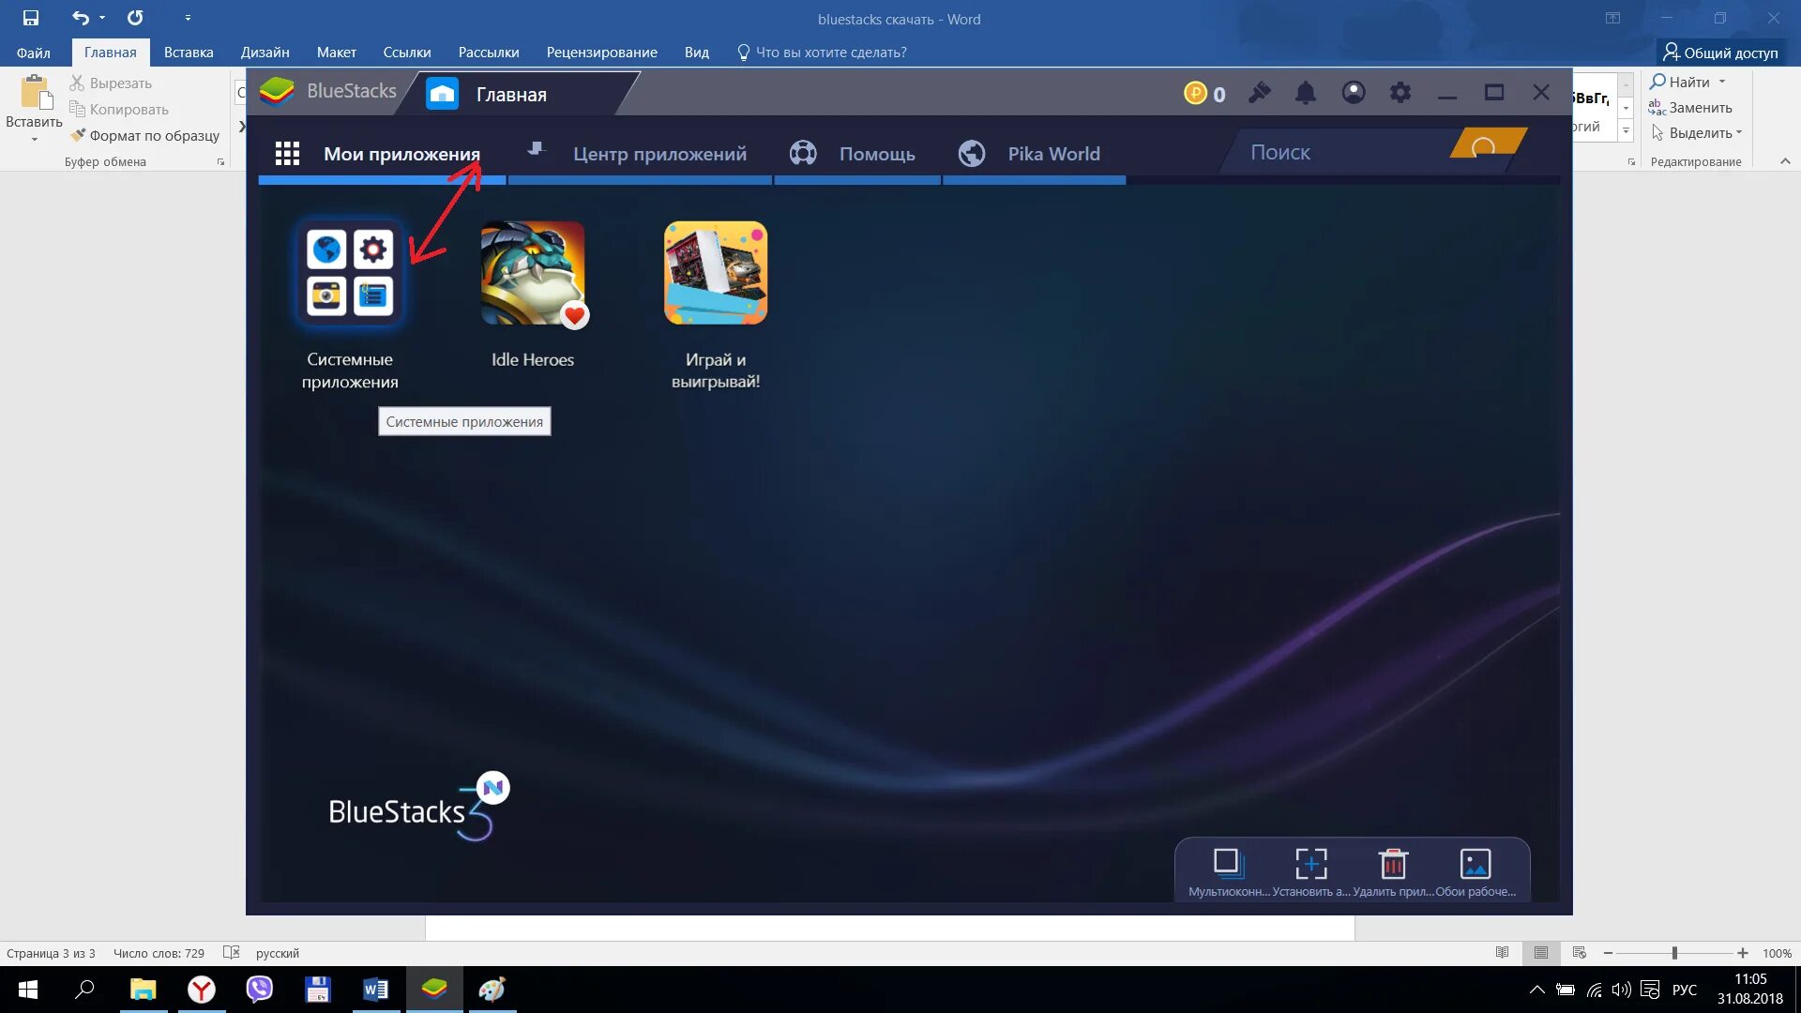
Task: Click 'Найти' in Word editing group
Action: pyautogui.click(x=1680, y=82)
